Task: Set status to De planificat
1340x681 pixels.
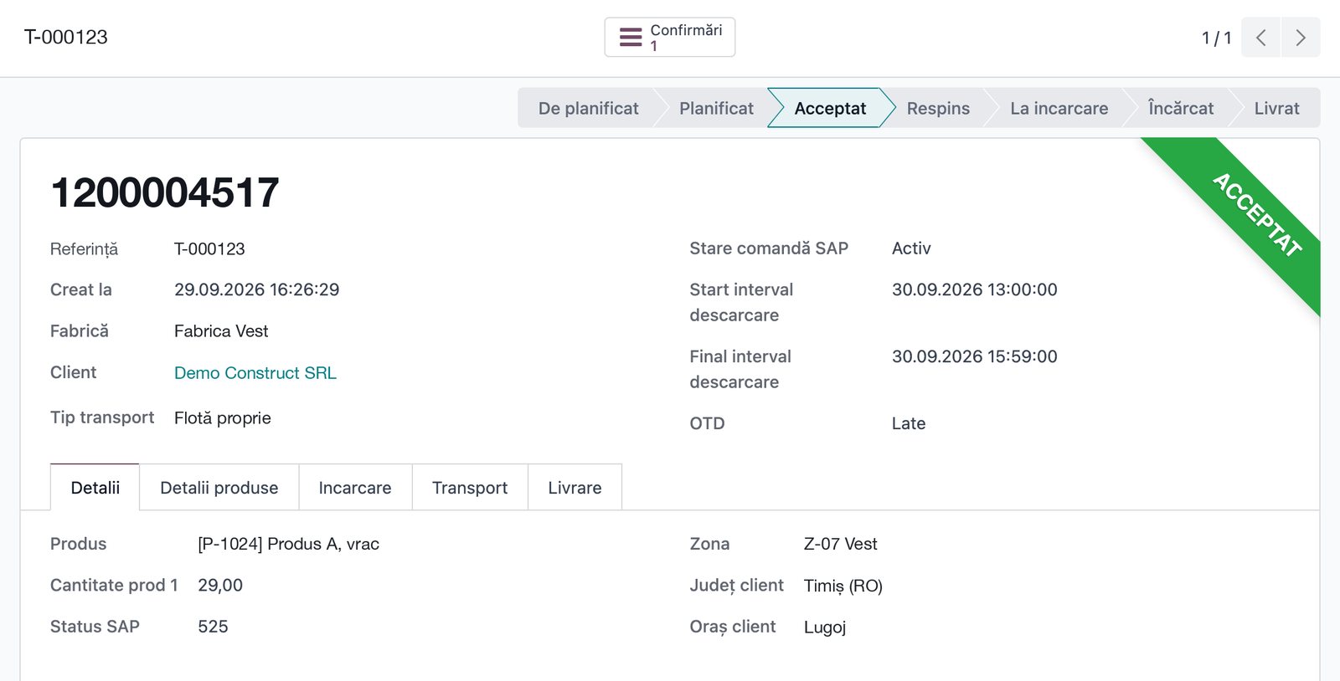Action: [588, 108]
